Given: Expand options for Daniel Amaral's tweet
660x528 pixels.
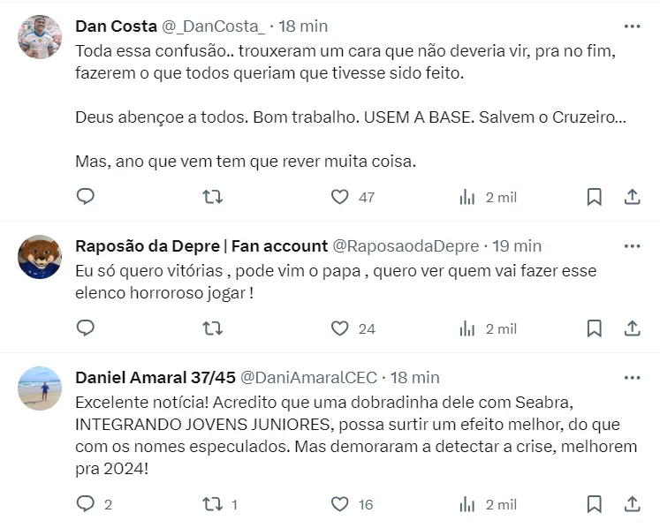Looking at the screenshot, I should click(633, 377).
